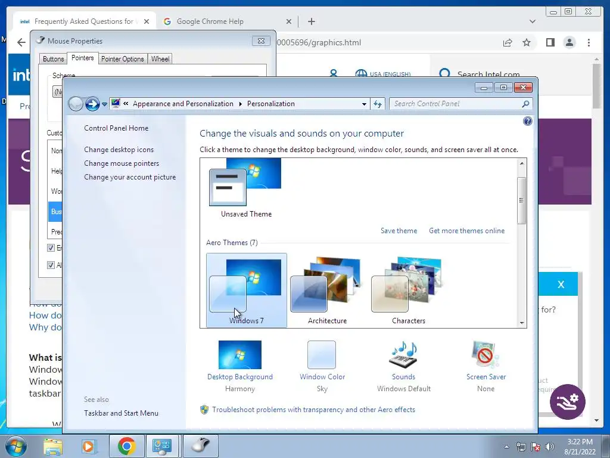The width and height of the screenshot is (610, 458).
Task: Click Control Panel Home link
Action: point(116,128)
